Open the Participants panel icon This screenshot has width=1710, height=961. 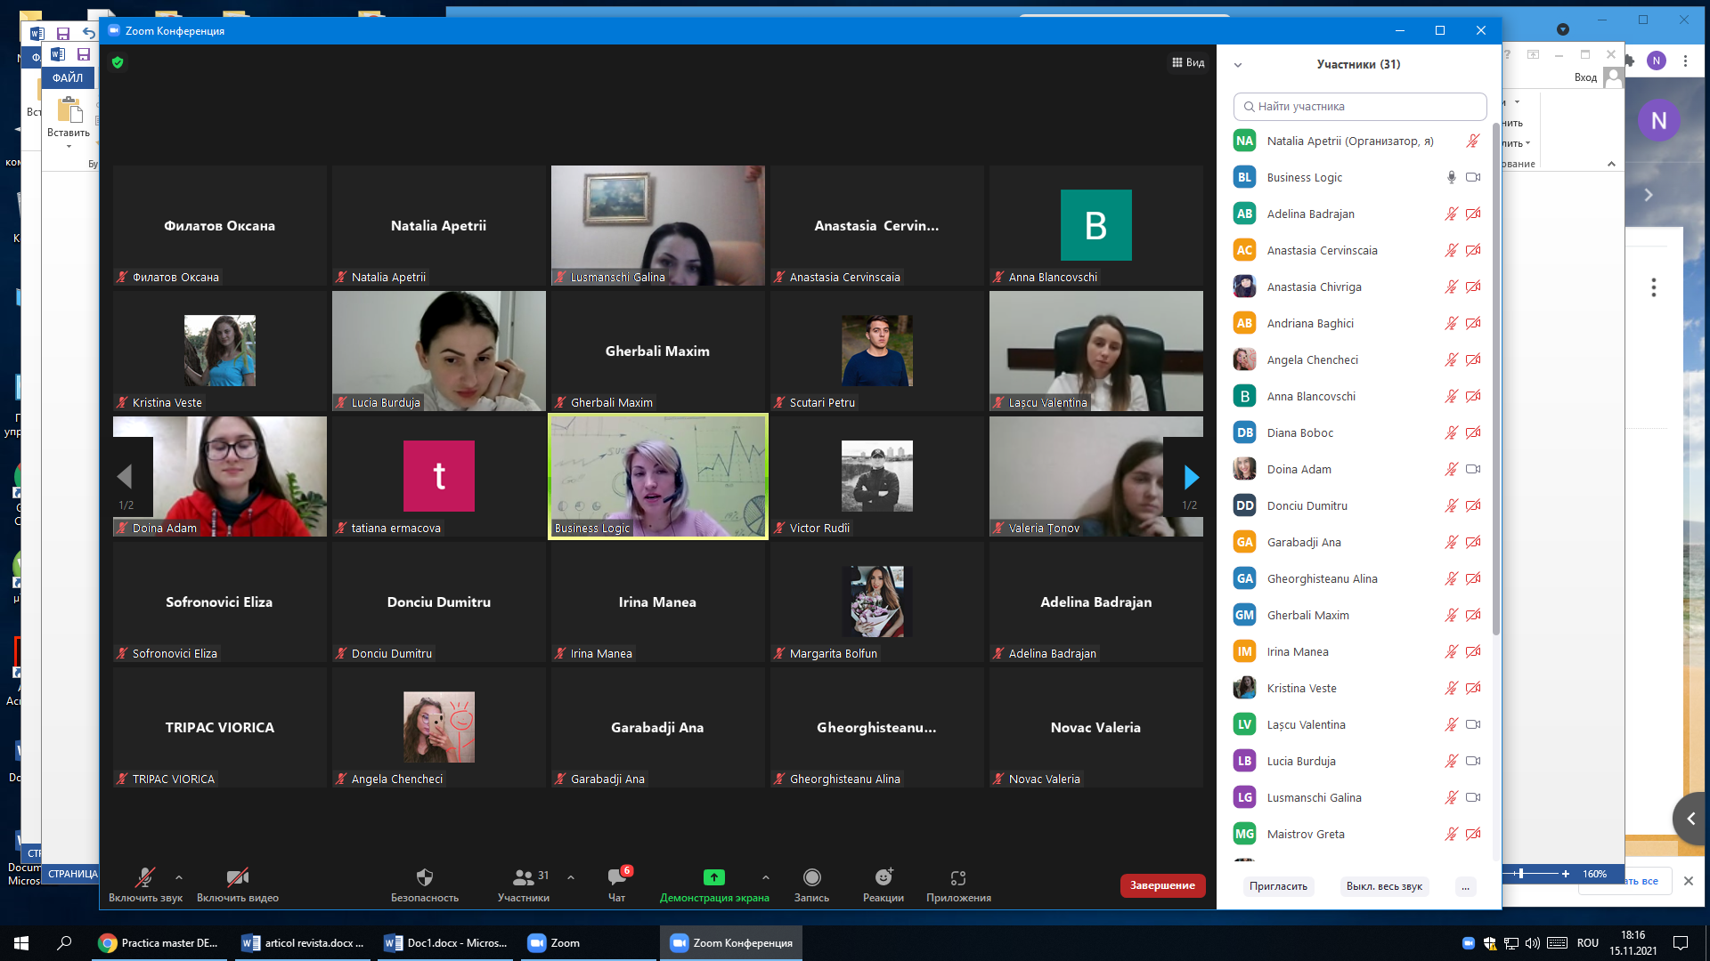pos(524,878)
